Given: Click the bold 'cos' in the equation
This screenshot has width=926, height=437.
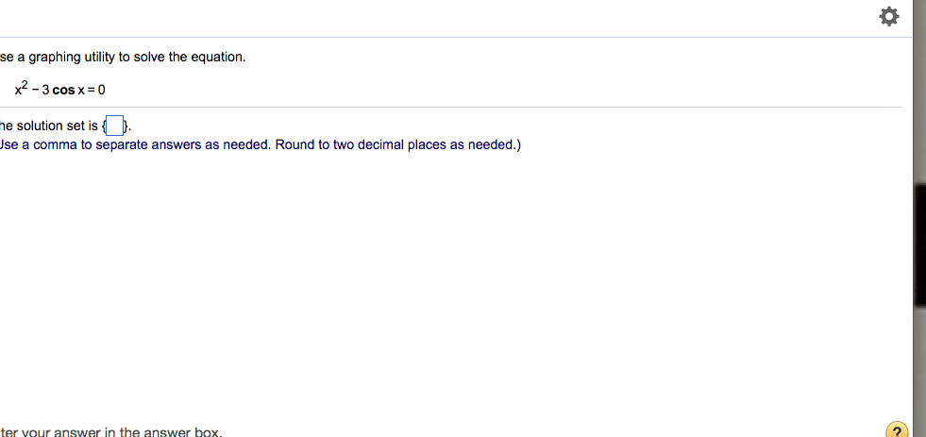Looking at the screenshot, I should 64,91.
